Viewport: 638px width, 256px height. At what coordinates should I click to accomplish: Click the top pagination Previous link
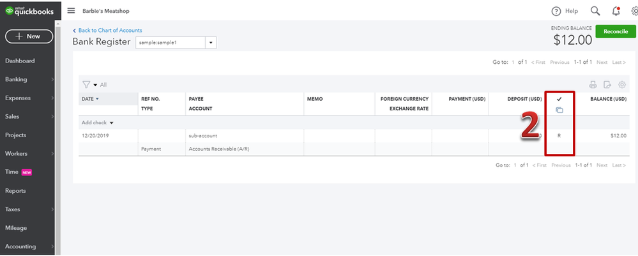click(559, 63)
